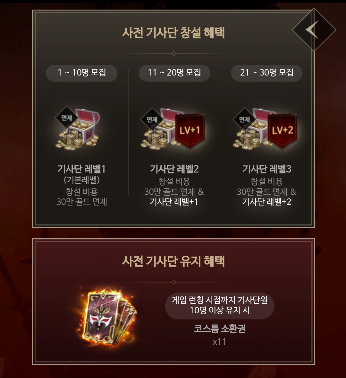Screen dimensions: 346x378
Task: Click the highlighted 기사단 레벨+2 text
Action: click(266, 202)
